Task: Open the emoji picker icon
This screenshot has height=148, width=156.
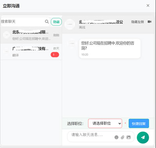Action: tap(116, 137)
